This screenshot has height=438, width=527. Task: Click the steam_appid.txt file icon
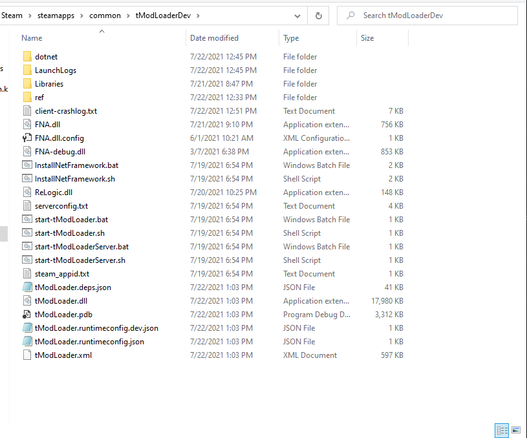pos(27,274)
